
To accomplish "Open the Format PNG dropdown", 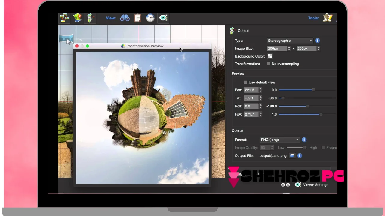I will (280, 139).
